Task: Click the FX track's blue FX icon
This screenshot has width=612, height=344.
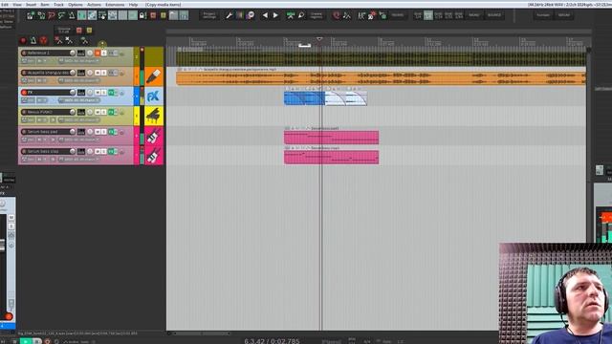Action: (154, 97)
